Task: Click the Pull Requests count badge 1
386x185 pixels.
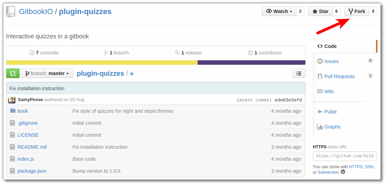Action: pyautogui.click(x=370, y=76)
